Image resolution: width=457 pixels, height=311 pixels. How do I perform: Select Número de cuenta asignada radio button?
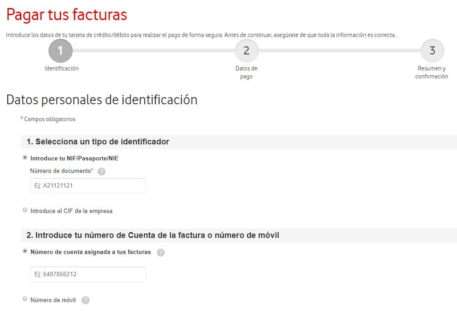25,251
